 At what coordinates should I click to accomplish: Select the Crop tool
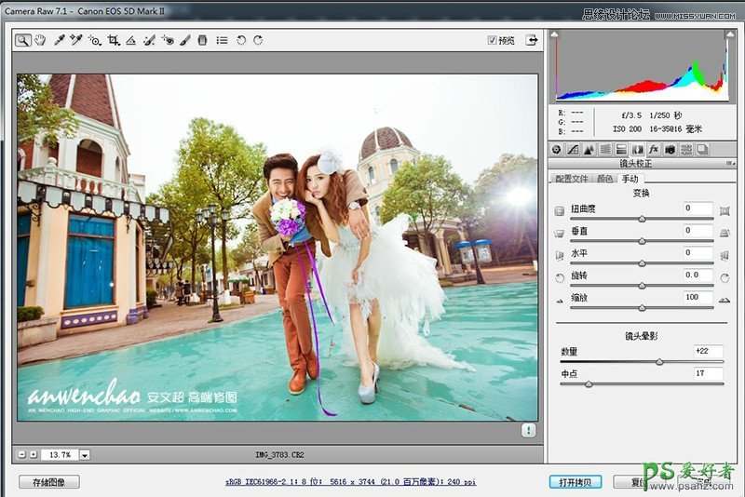coord(113,40)
